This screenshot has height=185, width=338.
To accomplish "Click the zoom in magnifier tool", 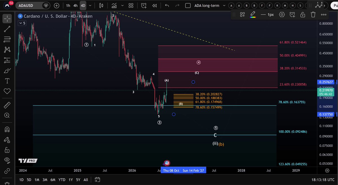I will click(x=7, y=115).
